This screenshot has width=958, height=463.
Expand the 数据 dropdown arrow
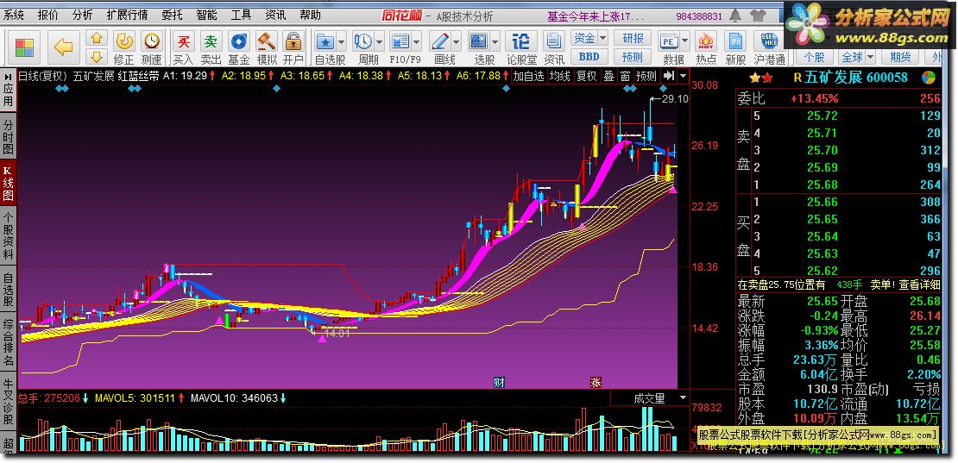[685, 41]
